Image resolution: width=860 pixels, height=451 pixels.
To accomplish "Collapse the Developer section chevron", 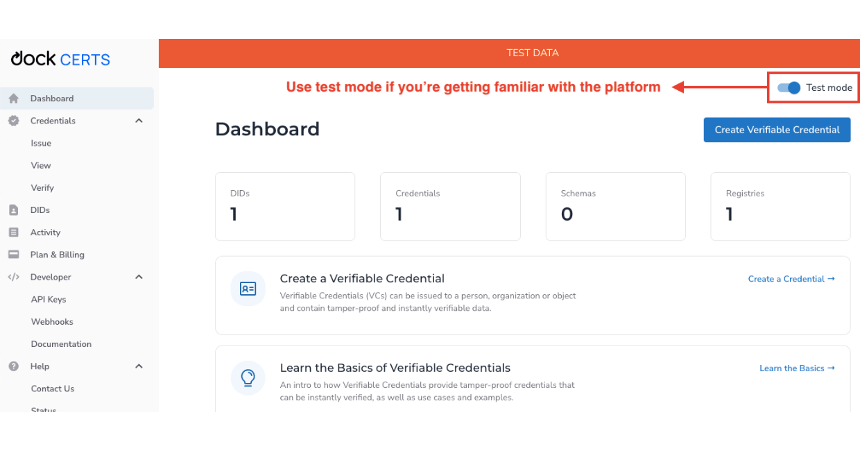I will (x=139, y=277).
